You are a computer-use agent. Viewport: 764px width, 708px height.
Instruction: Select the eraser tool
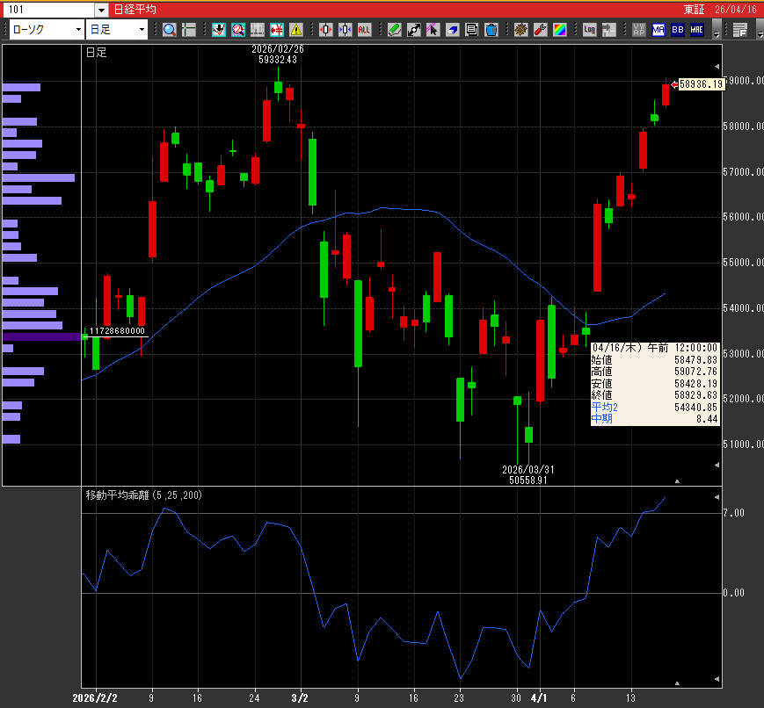point(452,30)
